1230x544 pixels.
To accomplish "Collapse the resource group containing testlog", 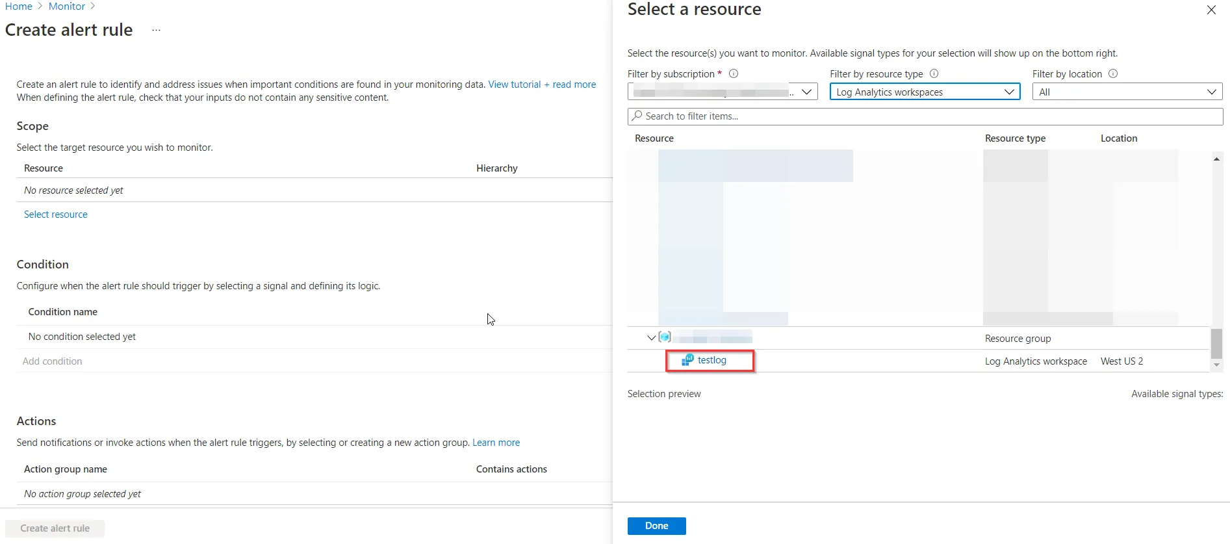I will [x=651, y=338].
